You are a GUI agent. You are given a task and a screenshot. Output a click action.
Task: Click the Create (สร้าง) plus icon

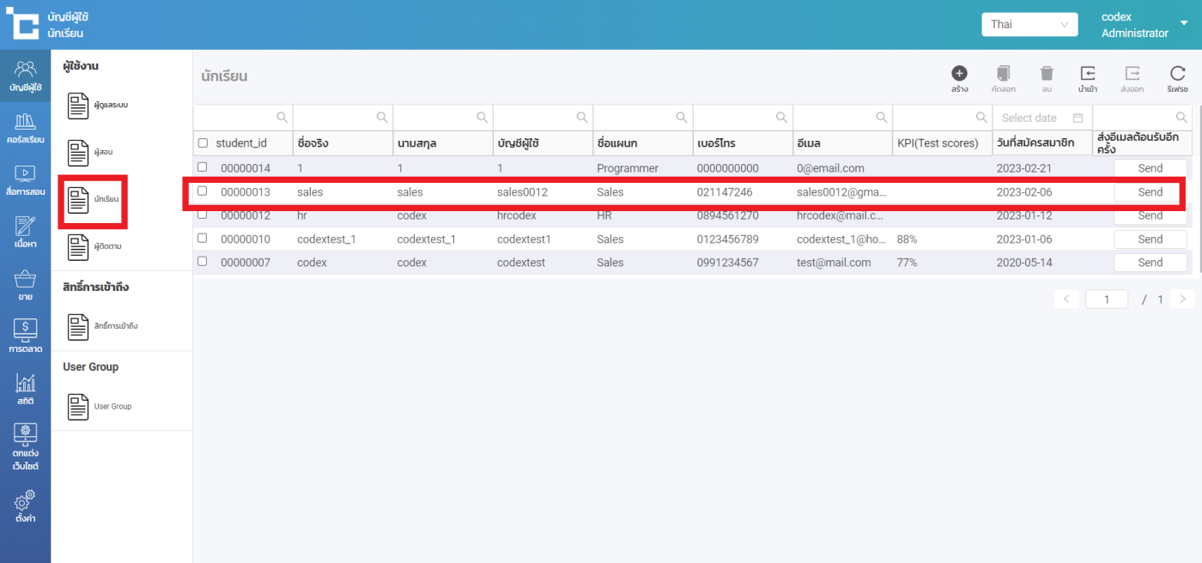[959, 75]
